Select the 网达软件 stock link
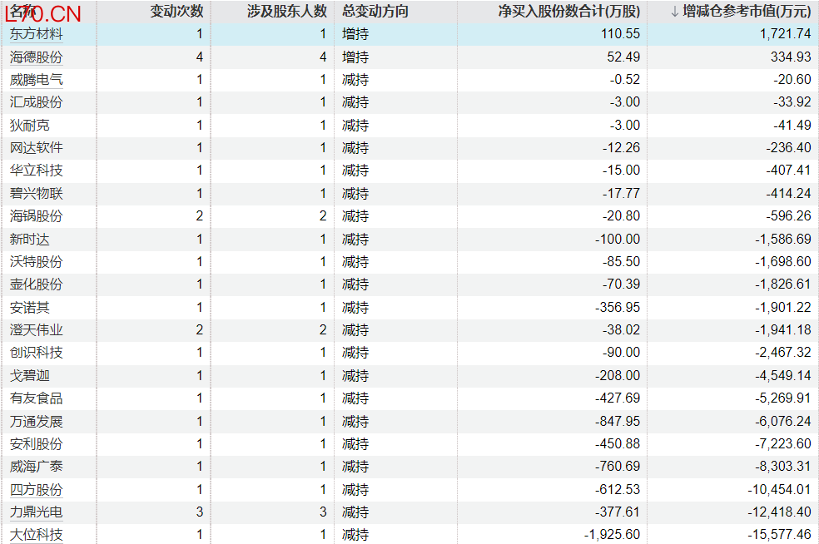The image size is (819, 544). click(36, 148)
